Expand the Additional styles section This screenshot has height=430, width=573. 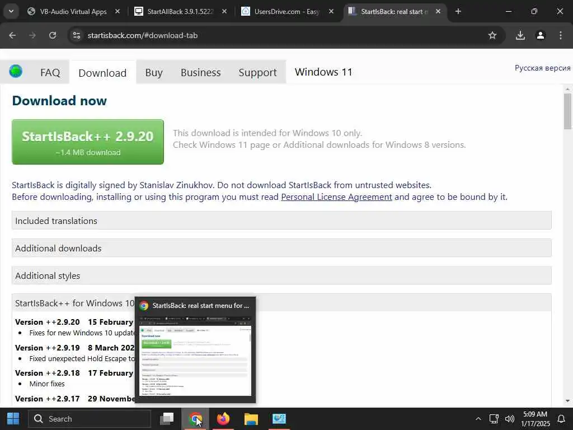[281, 275]
